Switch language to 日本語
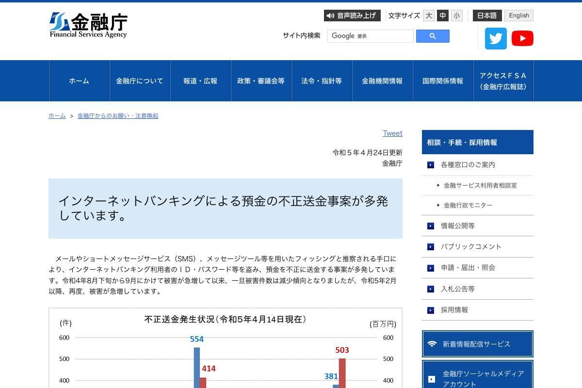This screenshot has width=582, height=388. (487, 16)
